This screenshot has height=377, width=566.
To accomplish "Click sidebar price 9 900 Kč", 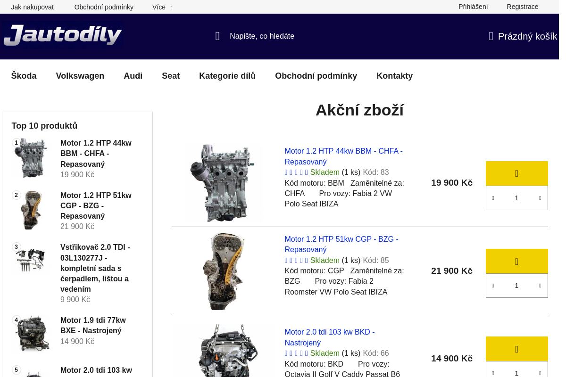I will pos(75,300).
